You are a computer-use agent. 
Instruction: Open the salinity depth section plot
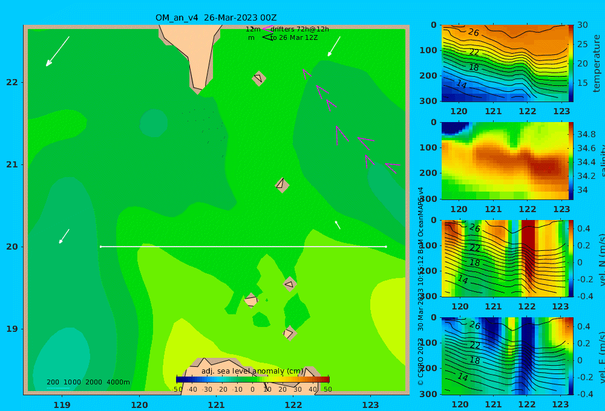505,161
